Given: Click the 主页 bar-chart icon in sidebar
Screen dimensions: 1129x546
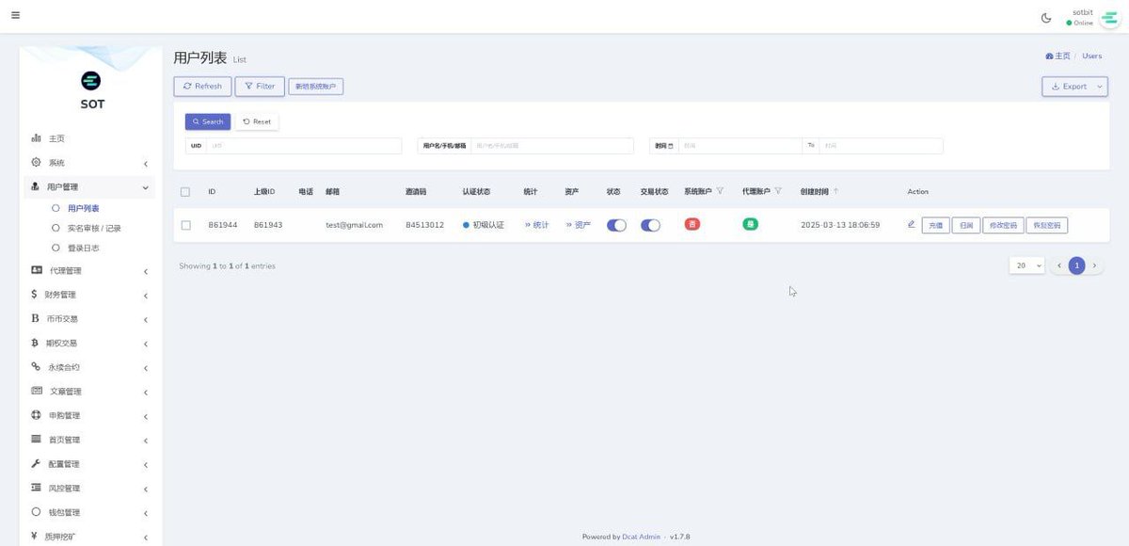Looking at the screenshot, I should (x=36, y=138).
